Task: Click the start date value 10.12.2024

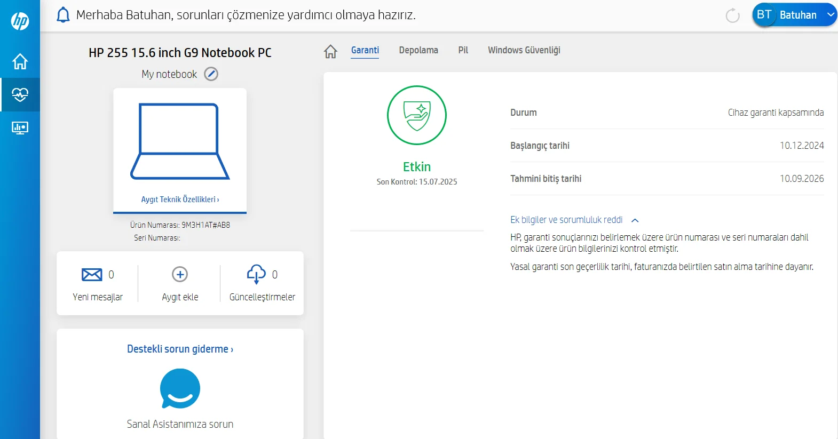Action: [x=802, y=146]
